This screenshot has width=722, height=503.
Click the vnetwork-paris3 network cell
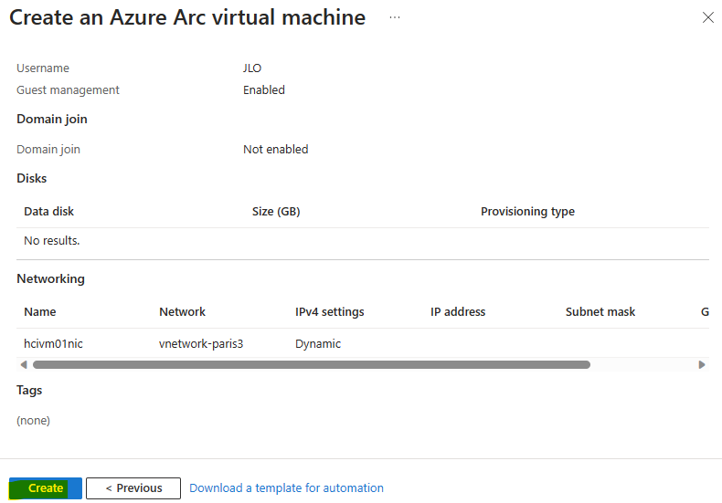click(x=201, y=343)
